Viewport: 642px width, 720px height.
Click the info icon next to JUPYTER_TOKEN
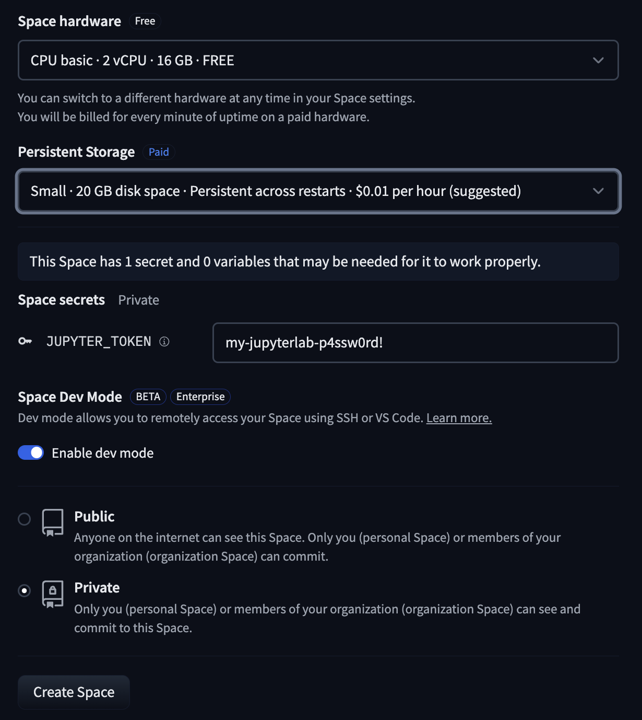[164, 342]
